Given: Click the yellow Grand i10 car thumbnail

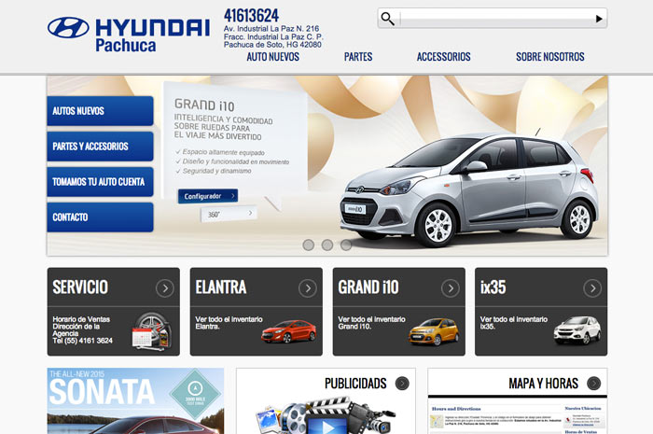Looking at the screenshot, I should tap(434, 332).
